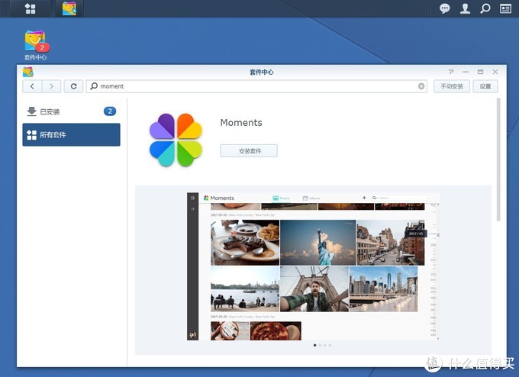Click the Moments flower app icon
This screenshot has height=377, width=519.
[176, 140]
